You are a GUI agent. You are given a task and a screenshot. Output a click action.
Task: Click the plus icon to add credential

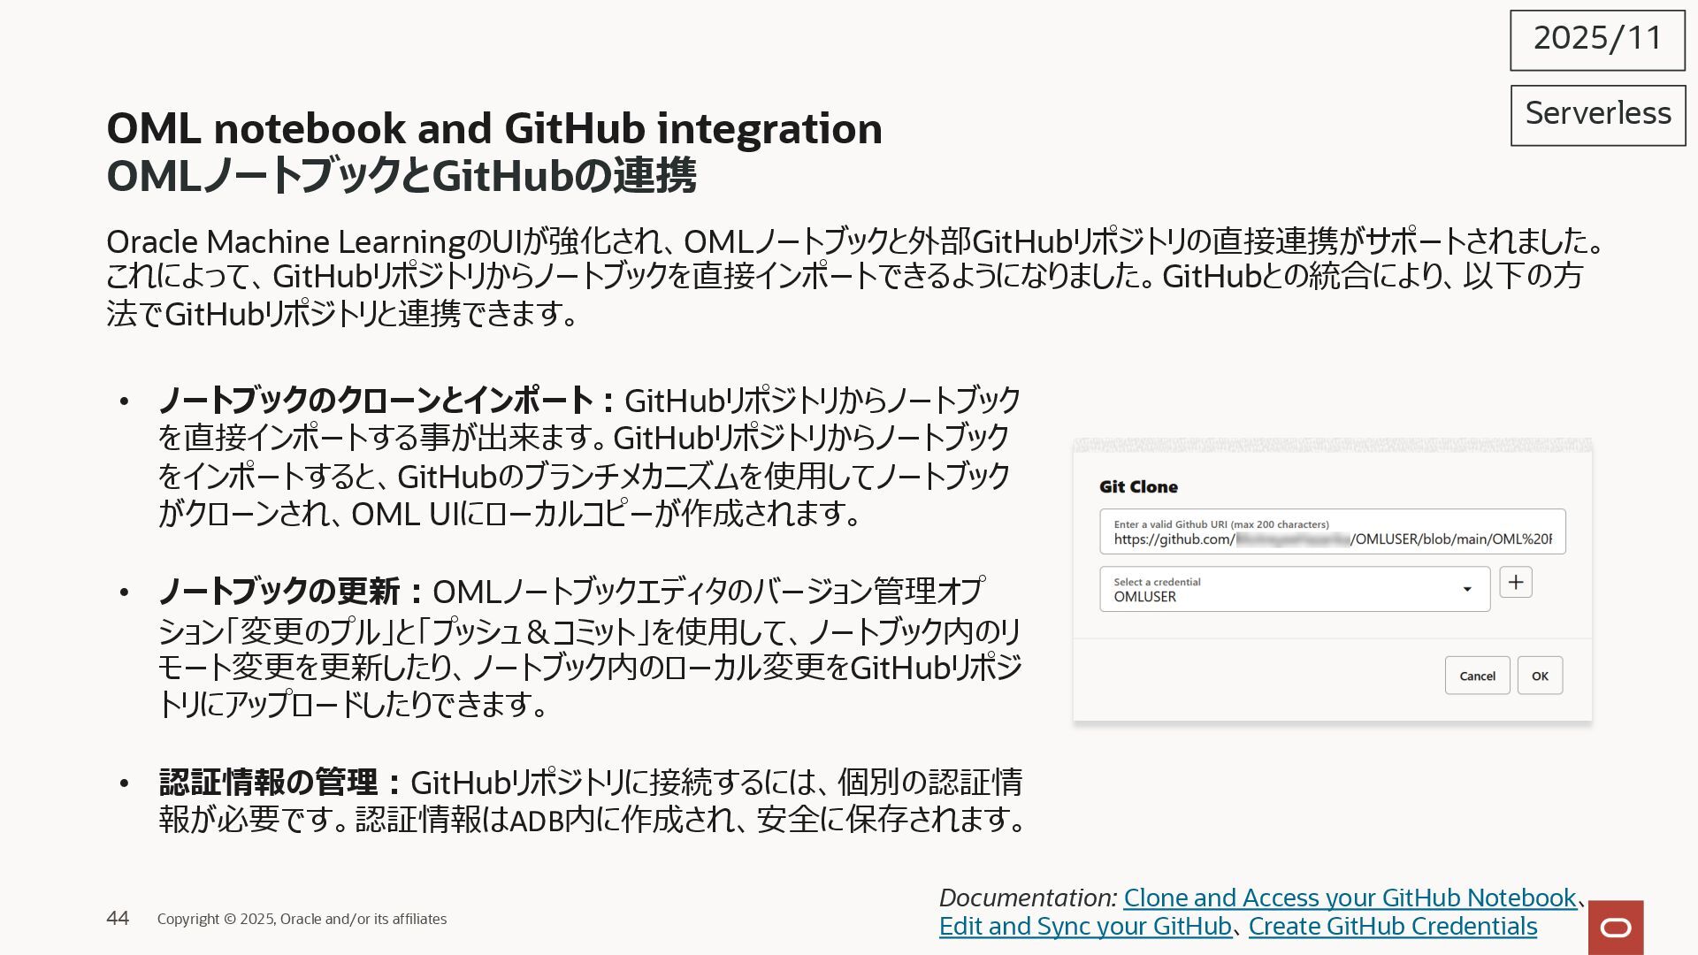(1516, 583)
